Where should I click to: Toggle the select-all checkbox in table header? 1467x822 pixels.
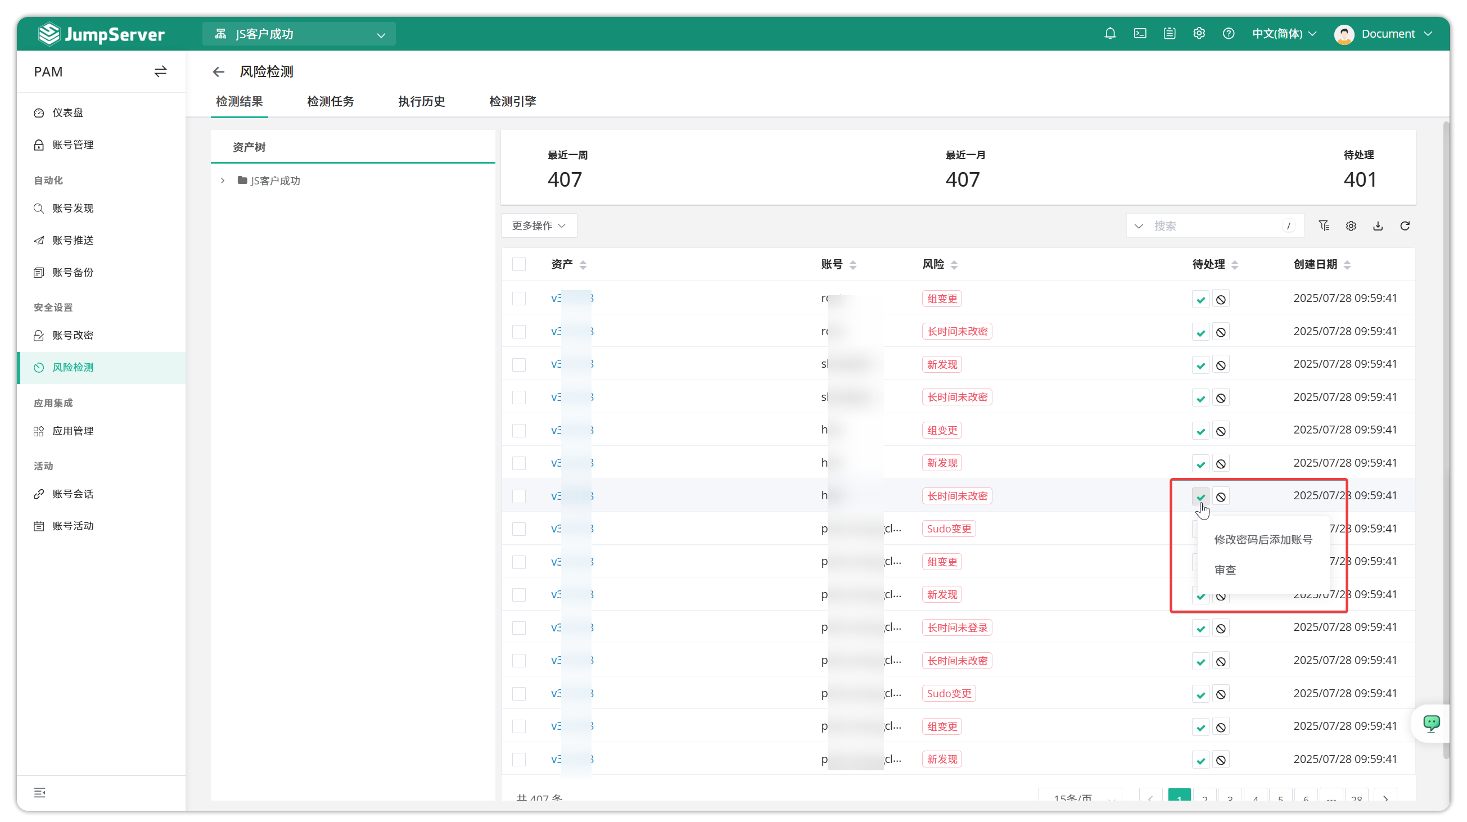pyautogui.click(x=519, y=264)
